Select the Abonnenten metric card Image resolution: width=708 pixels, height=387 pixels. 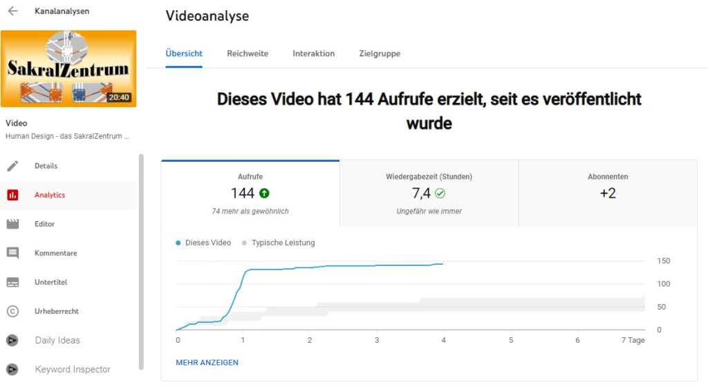click(x=608, y=193)
